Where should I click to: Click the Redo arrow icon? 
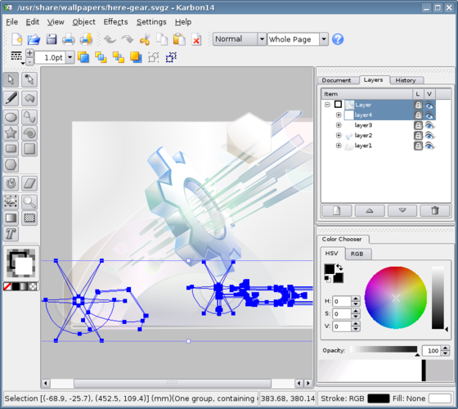pos(128,39)
